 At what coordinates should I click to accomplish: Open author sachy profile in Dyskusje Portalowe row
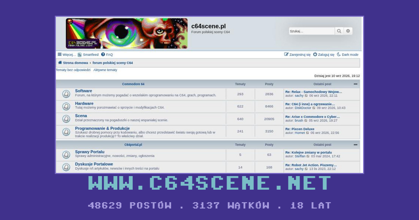pyautogui.click(x=299, y=169)
